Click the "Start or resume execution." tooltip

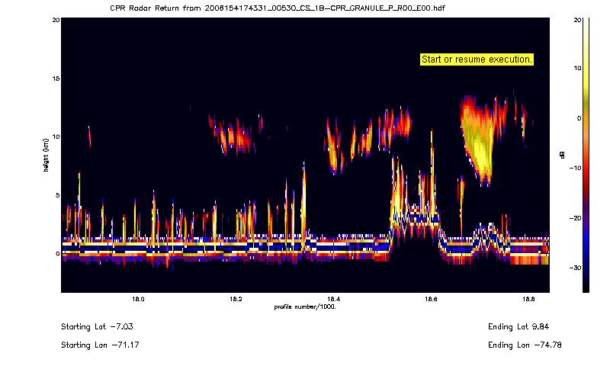(477, 59)
